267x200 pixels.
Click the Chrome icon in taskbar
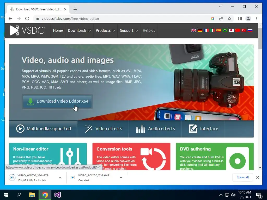[x=45, y=195]
